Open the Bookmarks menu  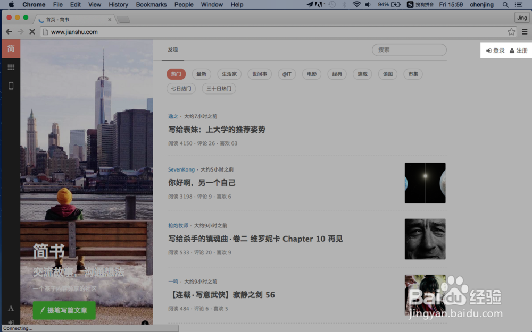click(151, 5)
